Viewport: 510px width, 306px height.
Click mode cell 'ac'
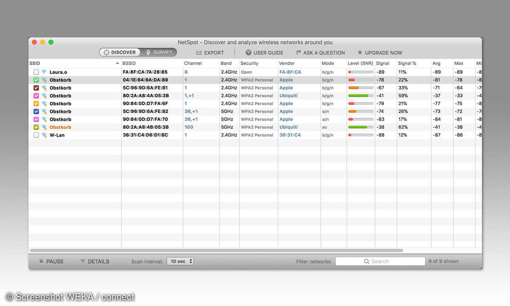tap(325, 127)
